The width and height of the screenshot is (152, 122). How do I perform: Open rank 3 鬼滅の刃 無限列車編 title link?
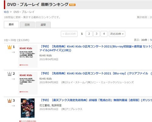[96, 100]
